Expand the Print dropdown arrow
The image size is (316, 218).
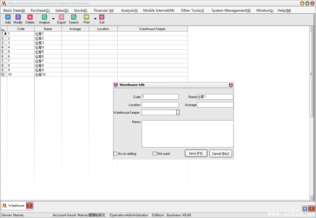pyautogui.click(x=95, y=19)
